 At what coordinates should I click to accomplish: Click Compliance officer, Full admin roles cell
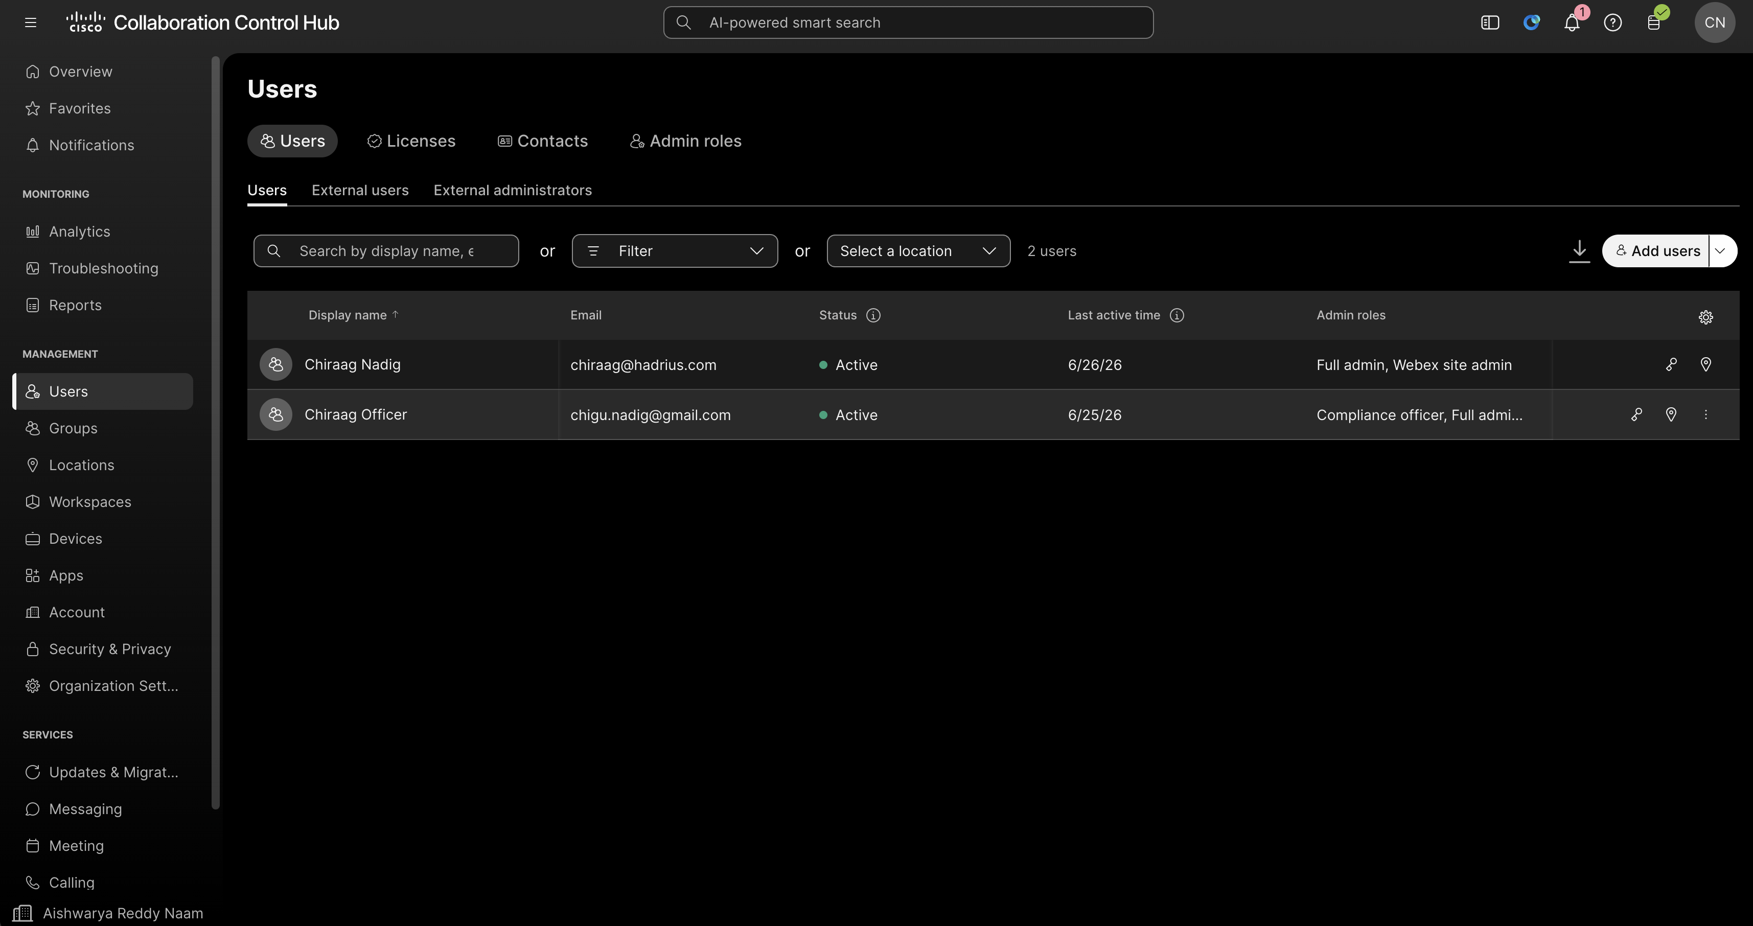(1419, 415)
